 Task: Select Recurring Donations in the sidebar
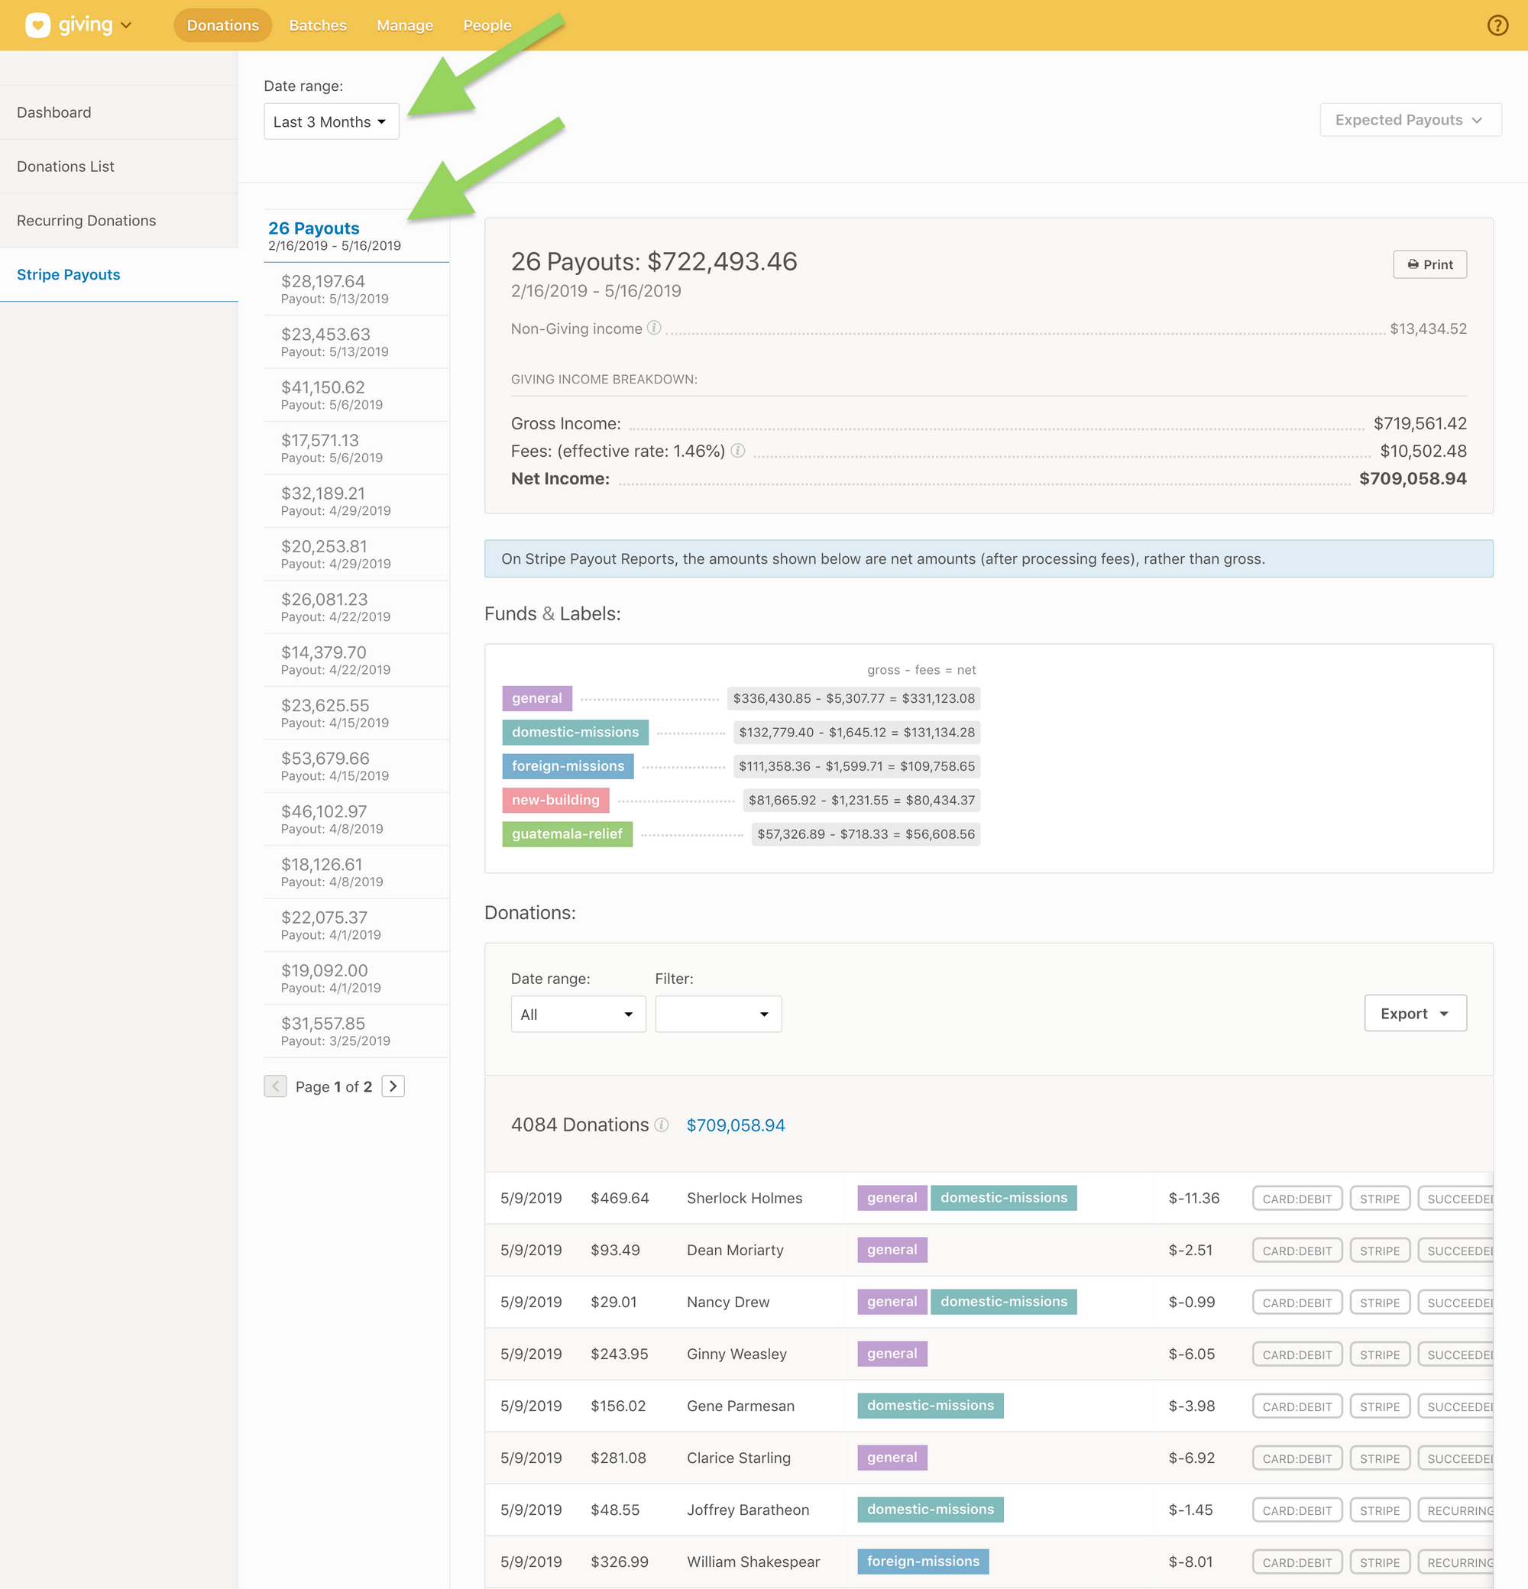pyautogui.click(x=86, y=221)
